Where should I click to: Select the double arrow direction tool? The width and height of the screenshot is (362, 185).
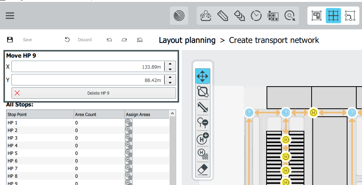pyautogui.click(x=203, y=107)
